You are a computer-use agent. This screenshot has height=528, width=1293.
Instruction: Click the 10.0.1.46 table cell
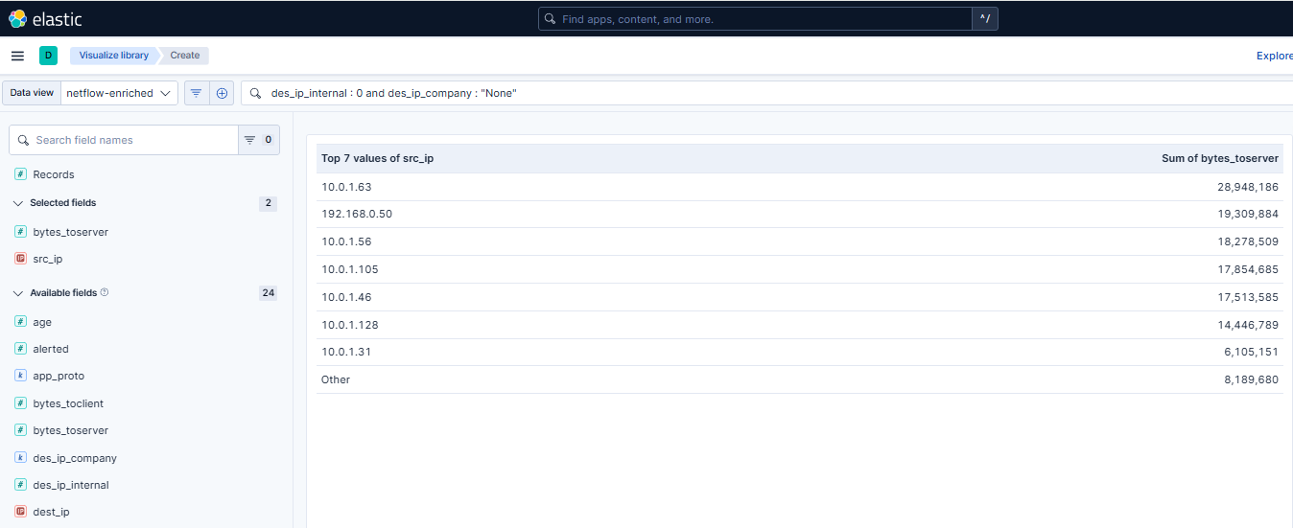(x=346, y=297)
